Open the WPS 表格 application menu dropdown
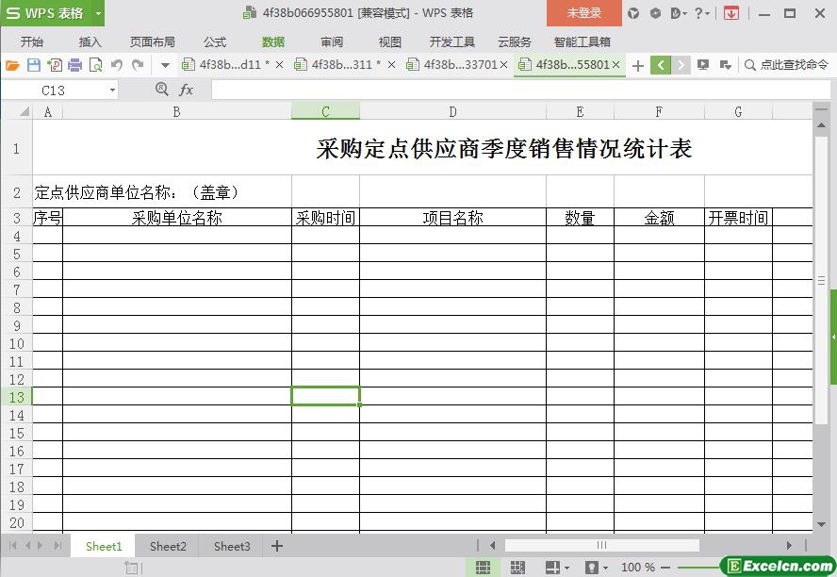The height and width of the screenshot is (577, 837). click(98, 13)
